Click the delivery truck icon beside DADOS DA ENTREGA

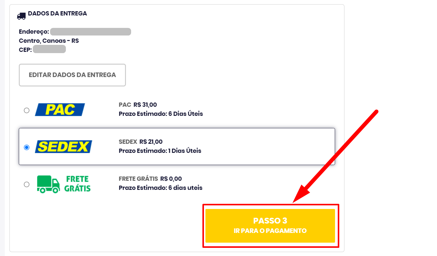[x=21, y=16]
